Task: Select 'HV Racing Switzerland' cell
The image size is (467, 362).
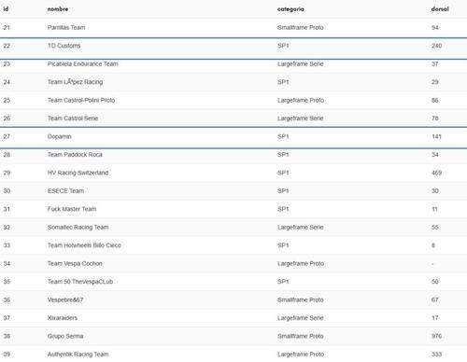Action: [x=78, y=173]
